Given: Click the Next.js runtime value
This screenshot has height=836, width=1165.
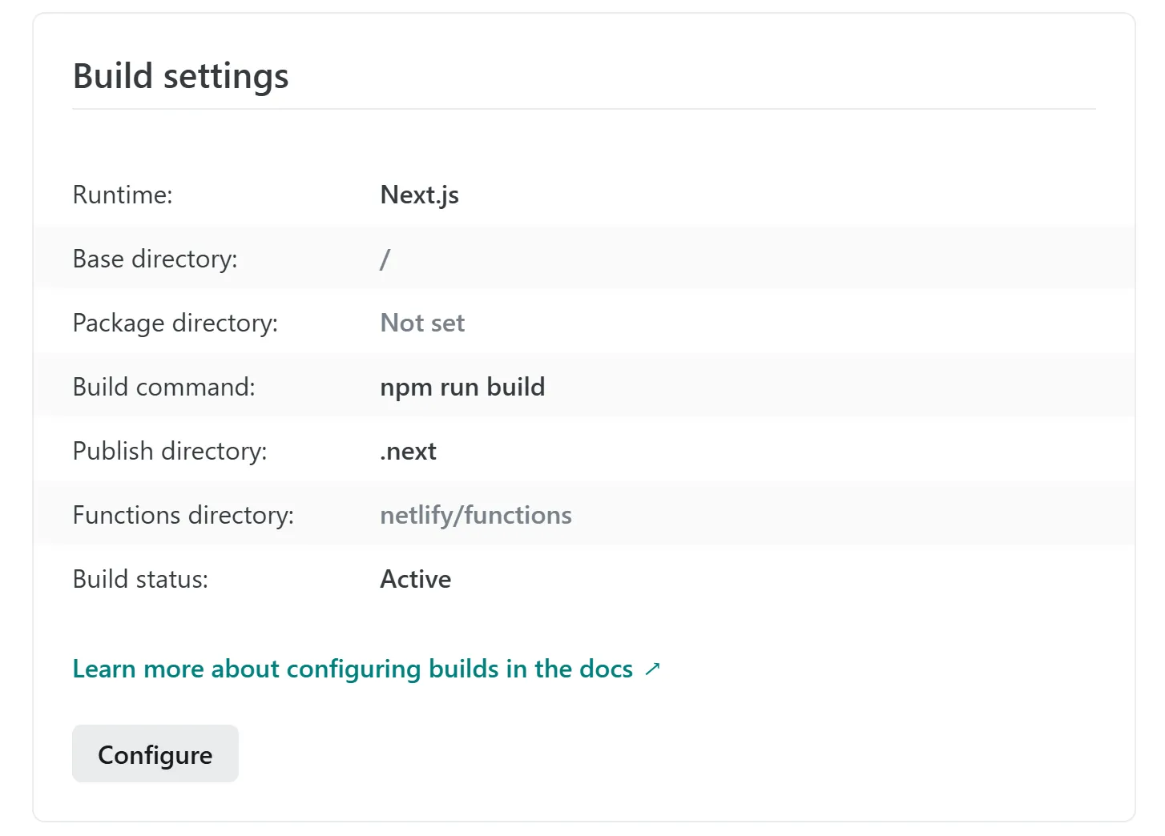Looking at the screenshot, I should (418, 195).
